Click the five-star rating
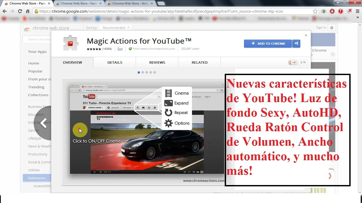 point(94,49)
